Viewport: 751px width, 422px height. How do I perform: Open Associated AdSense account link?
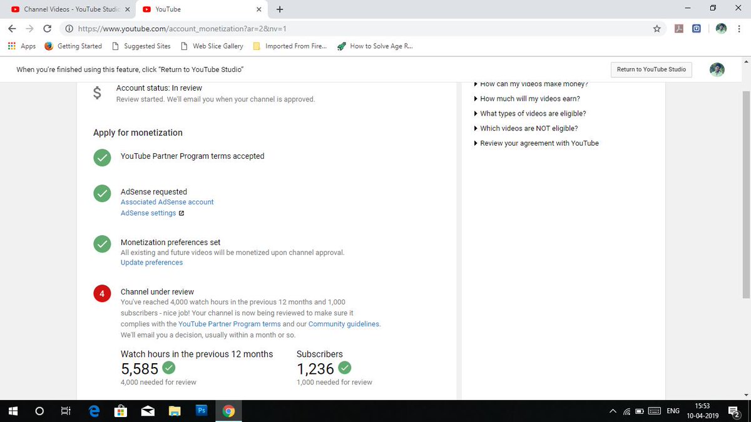[167, 202]
